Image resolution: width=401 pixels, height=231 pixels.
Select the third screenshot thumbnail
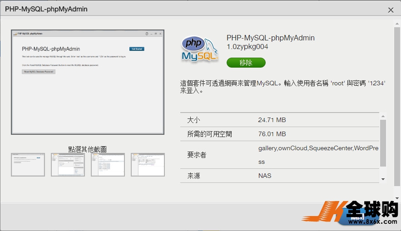(x=108, y=165)
